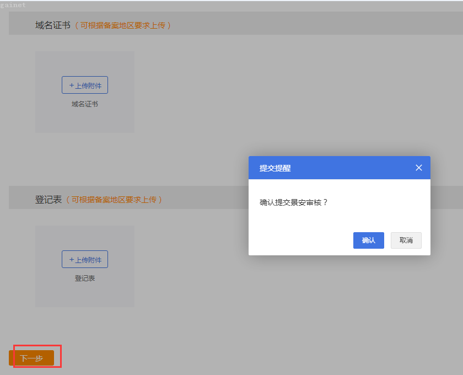Image resolution: width=463 pixels, height=375 pixels.
Task: Click the gainet watermark text
Action: click(x=13, y=4)
